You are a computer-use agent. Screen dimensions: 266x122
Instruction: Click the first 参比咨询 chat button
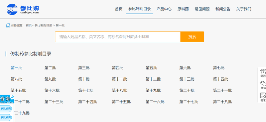[x=6, y=109]
